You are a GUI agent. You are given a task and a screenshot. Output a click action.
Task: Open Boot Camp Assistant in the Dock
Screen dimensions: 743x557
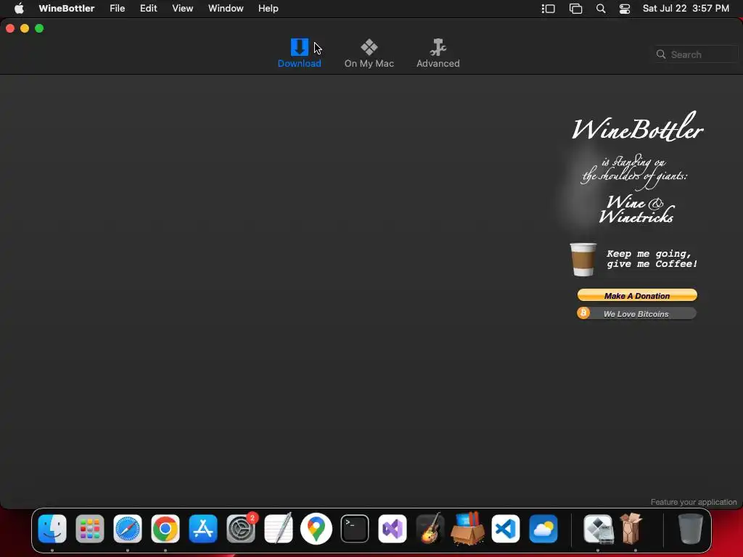point(598,529)
